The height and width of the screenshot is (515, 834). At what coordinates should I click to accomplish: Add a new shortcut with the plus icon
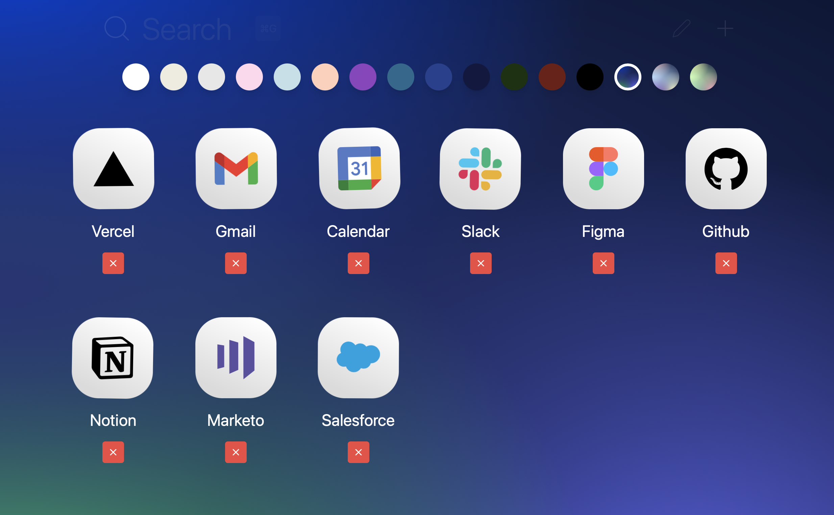[x=725, y=28]
